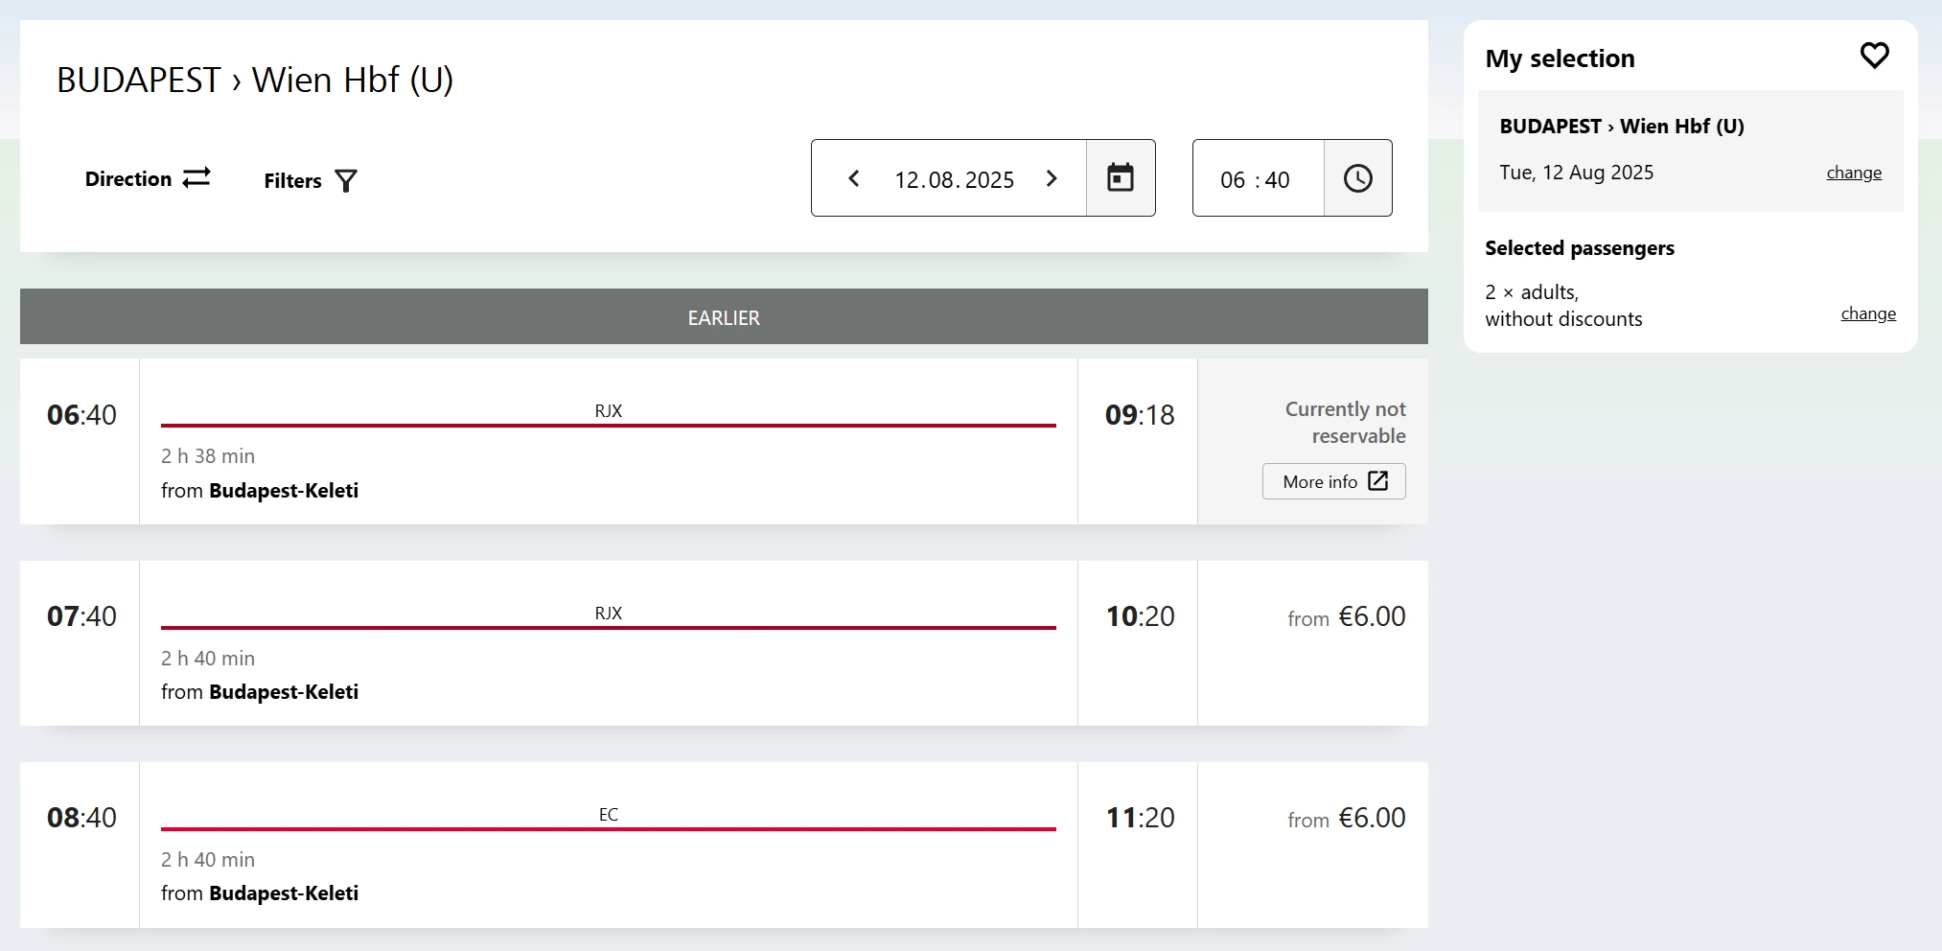Choose the €6.00 fare for 10:20 arrival
The height and width of the screenshot is (951, 1942).
(1346, 616)
